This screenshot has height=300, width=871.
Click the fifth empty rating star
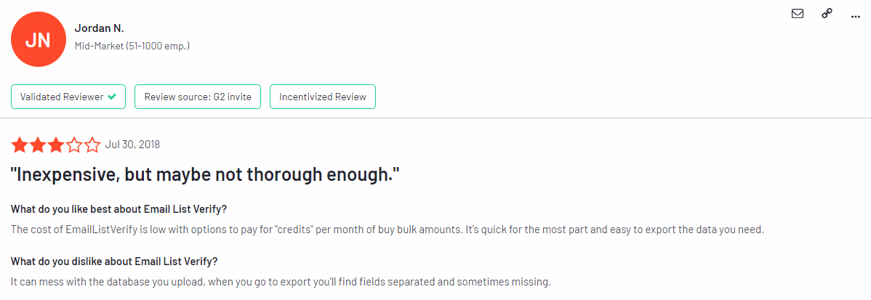click(x=92, y=145)
